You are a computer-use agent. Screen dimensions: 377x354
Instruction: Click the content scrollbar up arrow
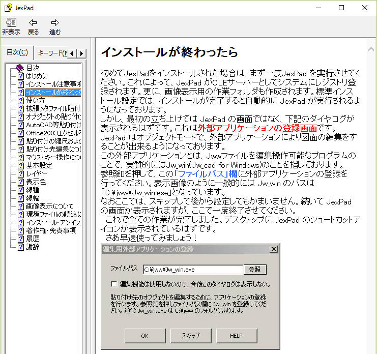pos(371,49)
